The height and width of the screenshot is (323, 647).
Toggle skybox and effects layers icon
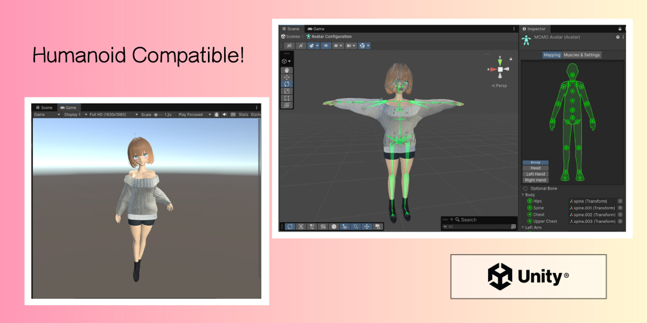[311, 45]
